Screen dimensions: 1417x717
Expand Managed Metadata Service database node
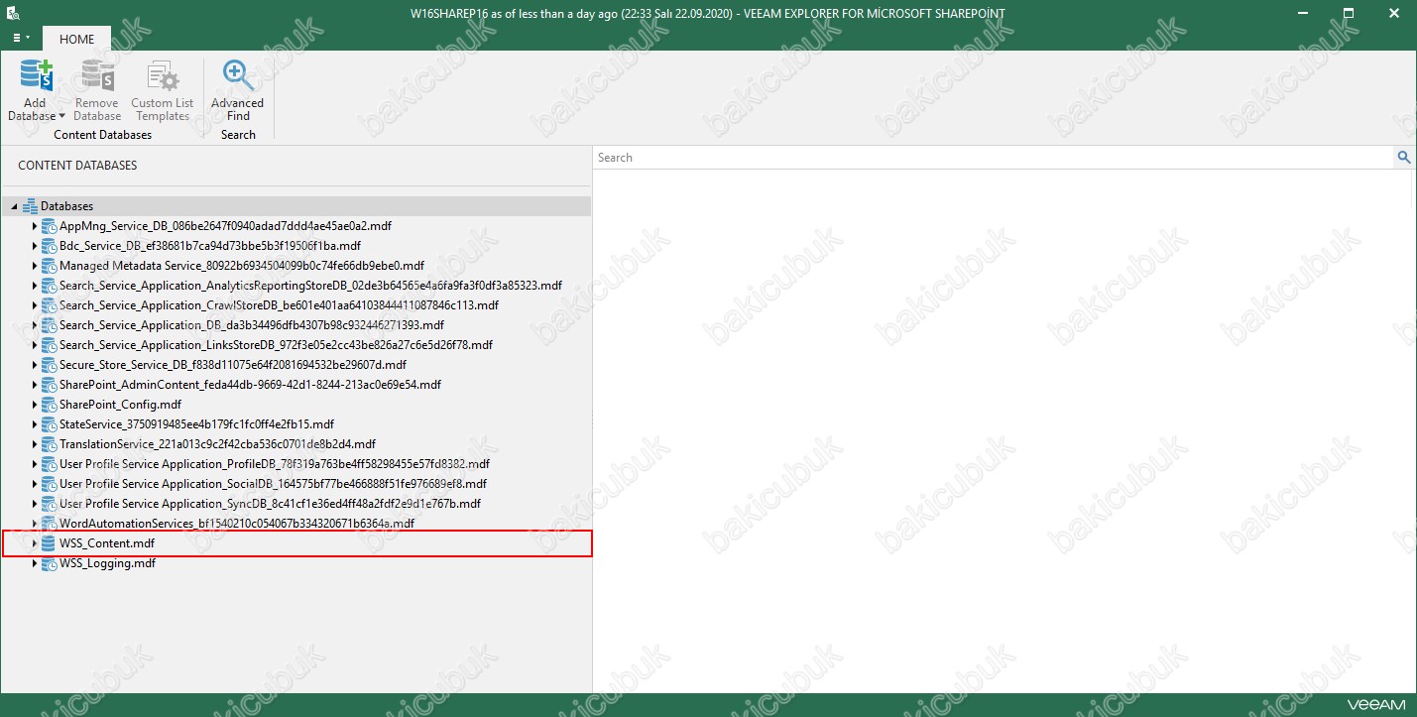tap(35, 266)
